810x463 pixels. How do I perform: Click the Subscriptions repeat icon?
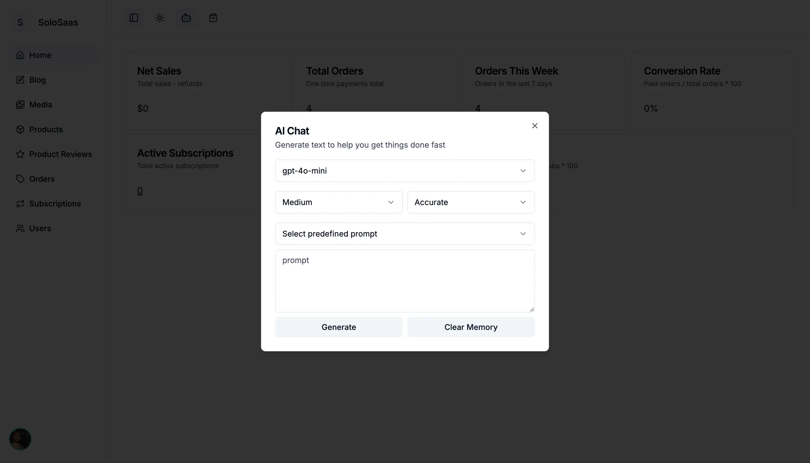click(x=20, y=204)
